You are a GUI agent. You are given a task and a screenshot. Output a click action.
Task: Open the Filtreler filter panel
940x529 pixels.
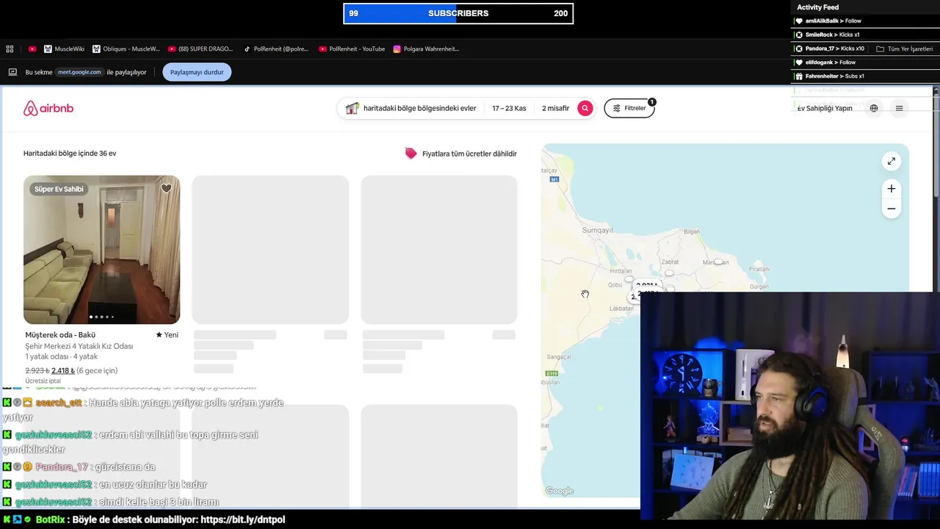[x=629, y=108]
